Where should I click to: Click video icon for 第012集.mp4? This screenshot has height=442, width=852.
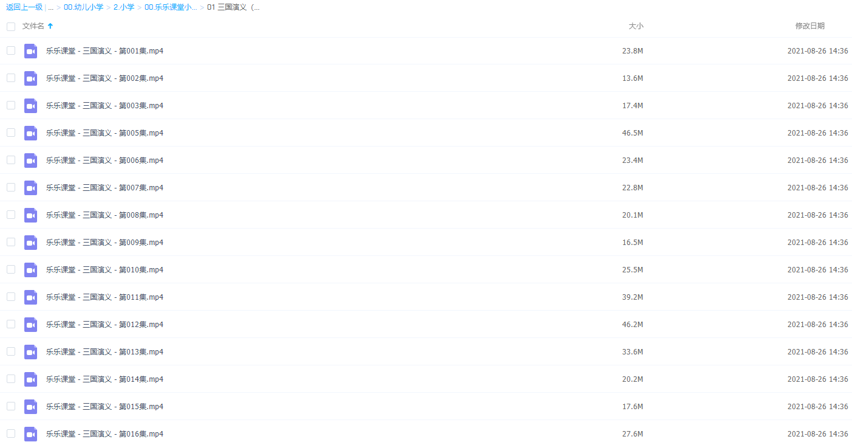coord(30,325)
